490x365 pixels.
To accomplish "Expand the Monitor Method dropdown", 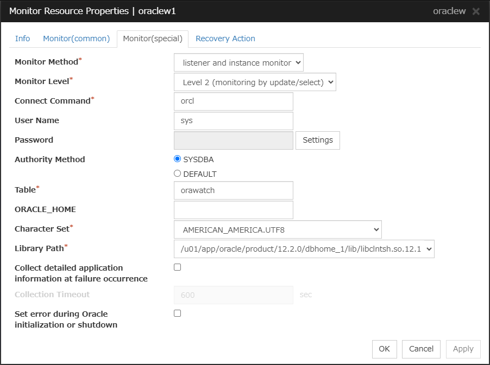I will pyautogui.click(x=238, y=63).
